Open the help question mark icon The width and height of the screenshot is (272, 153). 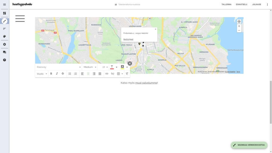tap(5, 60)
